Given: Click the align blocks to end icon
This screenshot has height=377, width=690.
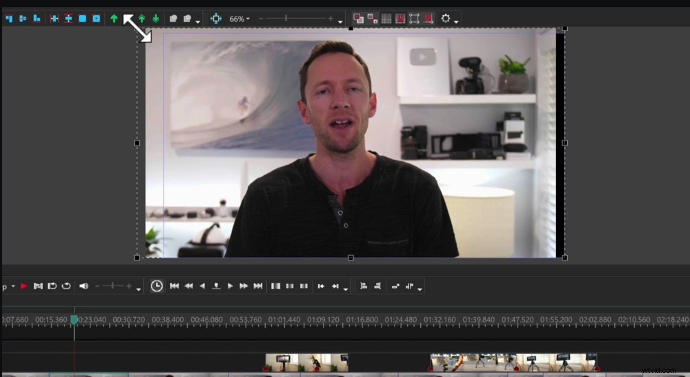Looking at the screenshot, I should [x=377, y=286].
